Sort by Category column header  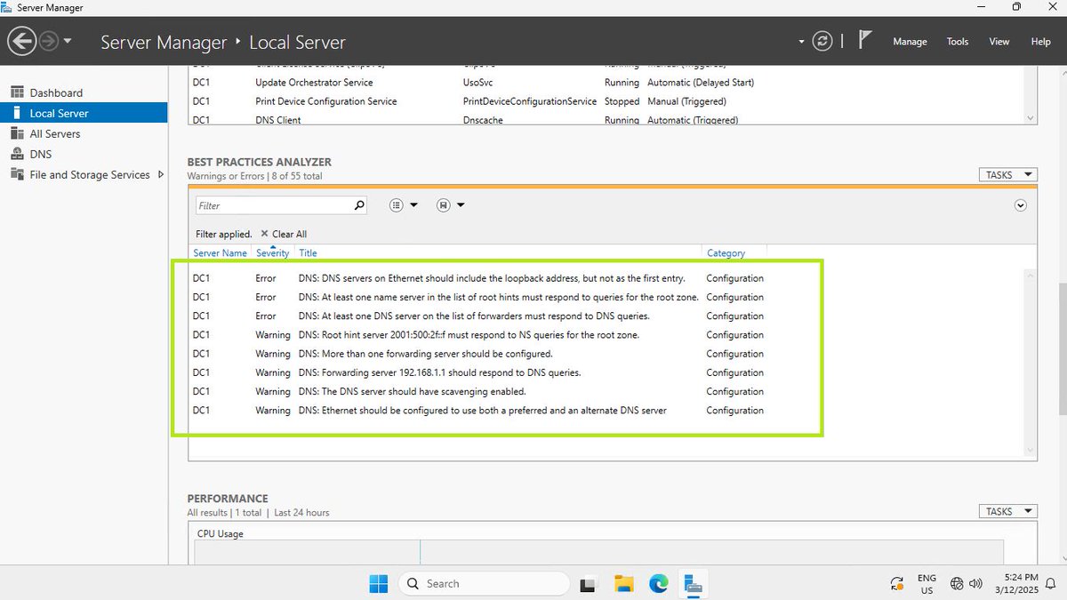pyautogui.click(x=726, y=253)
